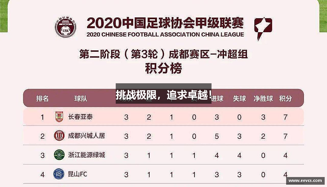Click the Zhejiang Greentown green club badge
The image size is (327, 187).
[x=59, y=155]
